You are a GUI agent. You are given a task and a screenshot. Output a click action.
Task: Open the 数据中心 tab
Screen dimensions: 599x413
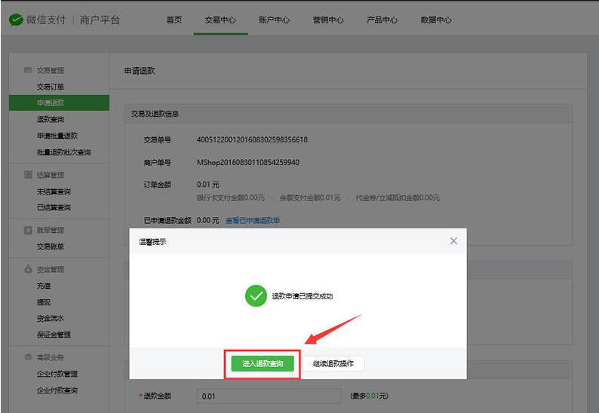coord(436,20)
